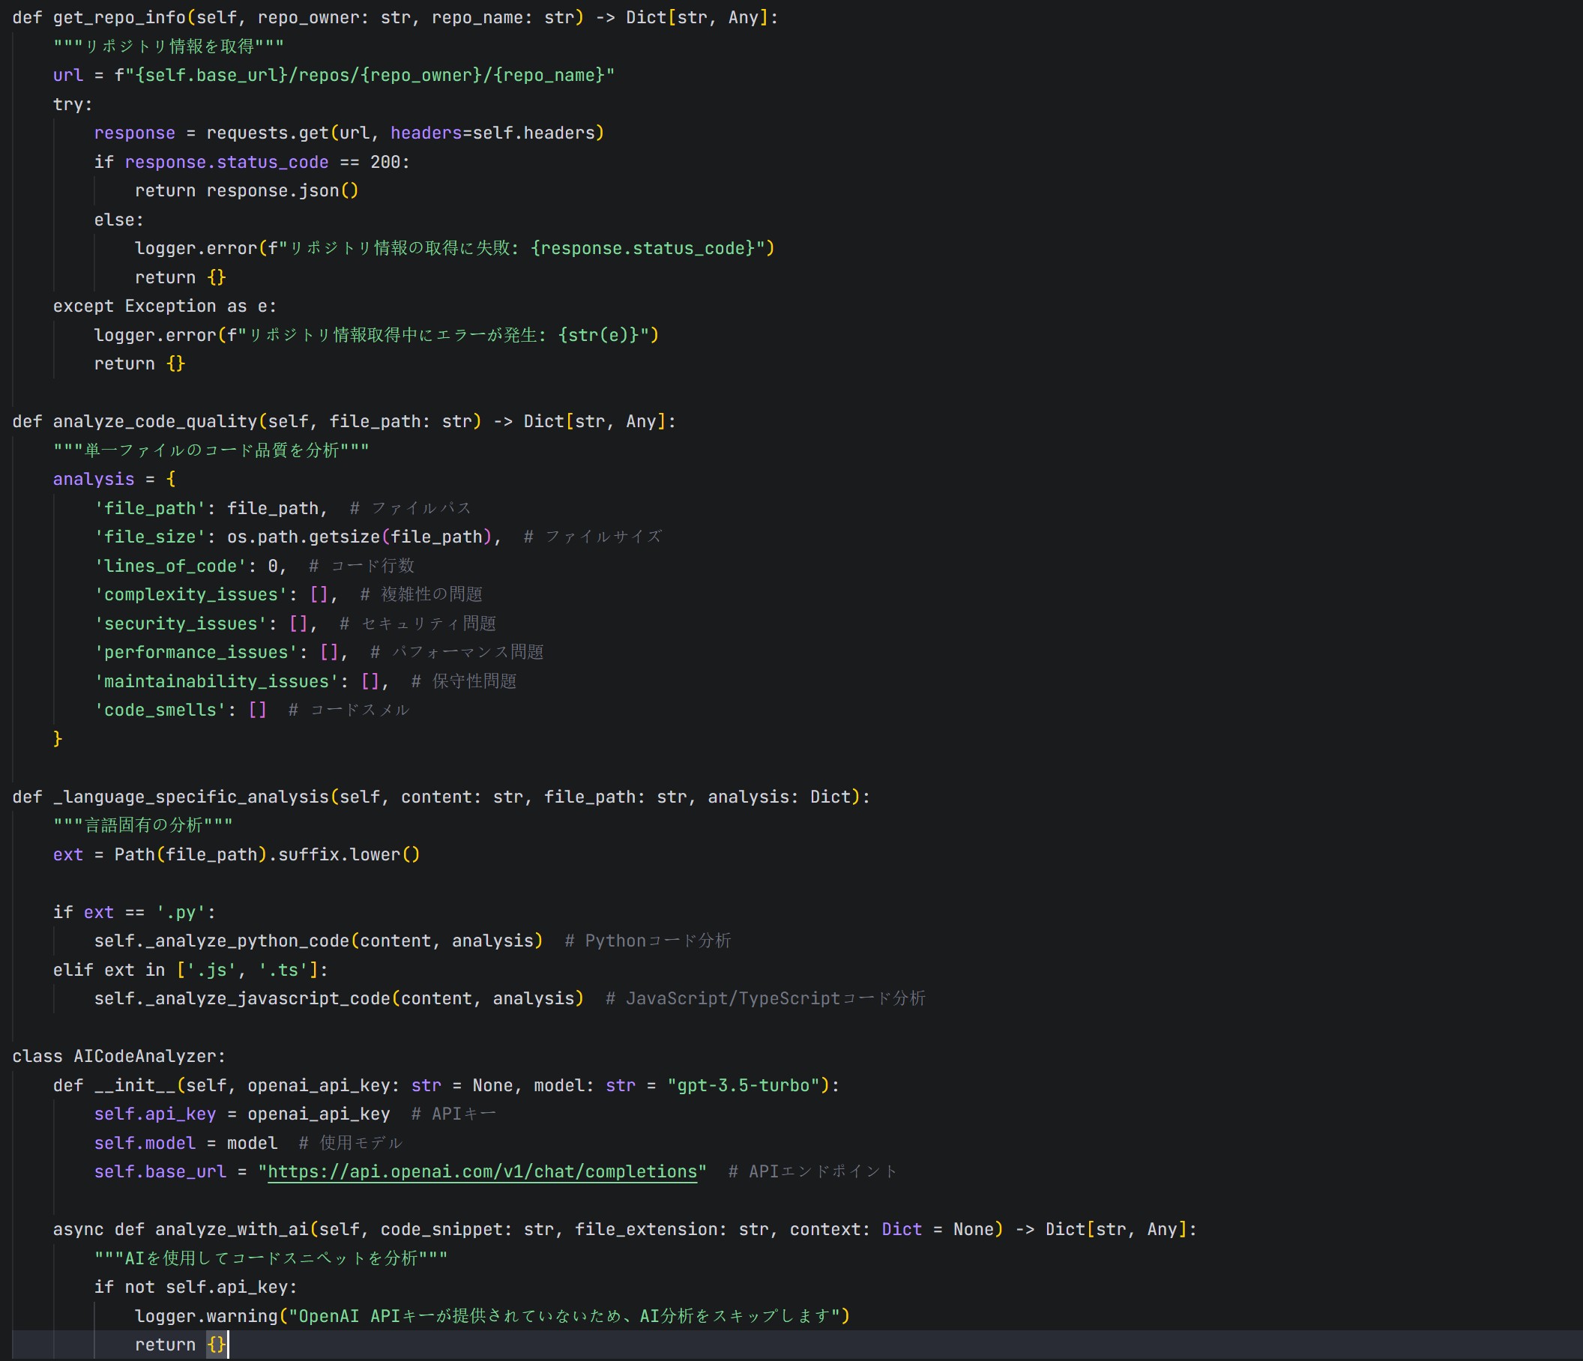1583x1361 pixels.
Task: Click the analyze_with_ai method name
Action: (x=232, y=1229)
